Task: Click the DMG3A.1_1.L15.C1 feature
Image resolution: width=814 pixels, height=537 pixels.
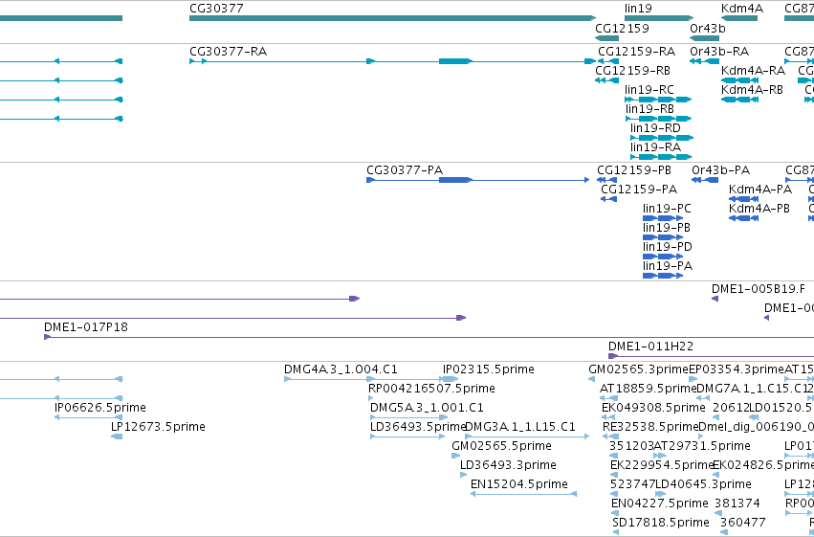Action: coord(527,437)
